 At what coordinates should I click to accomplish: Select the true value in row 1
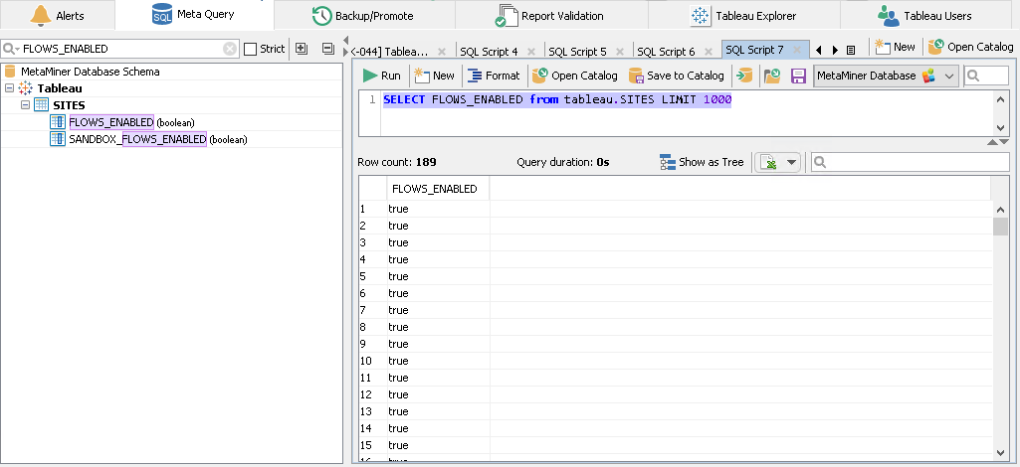[x=398, y=209]
